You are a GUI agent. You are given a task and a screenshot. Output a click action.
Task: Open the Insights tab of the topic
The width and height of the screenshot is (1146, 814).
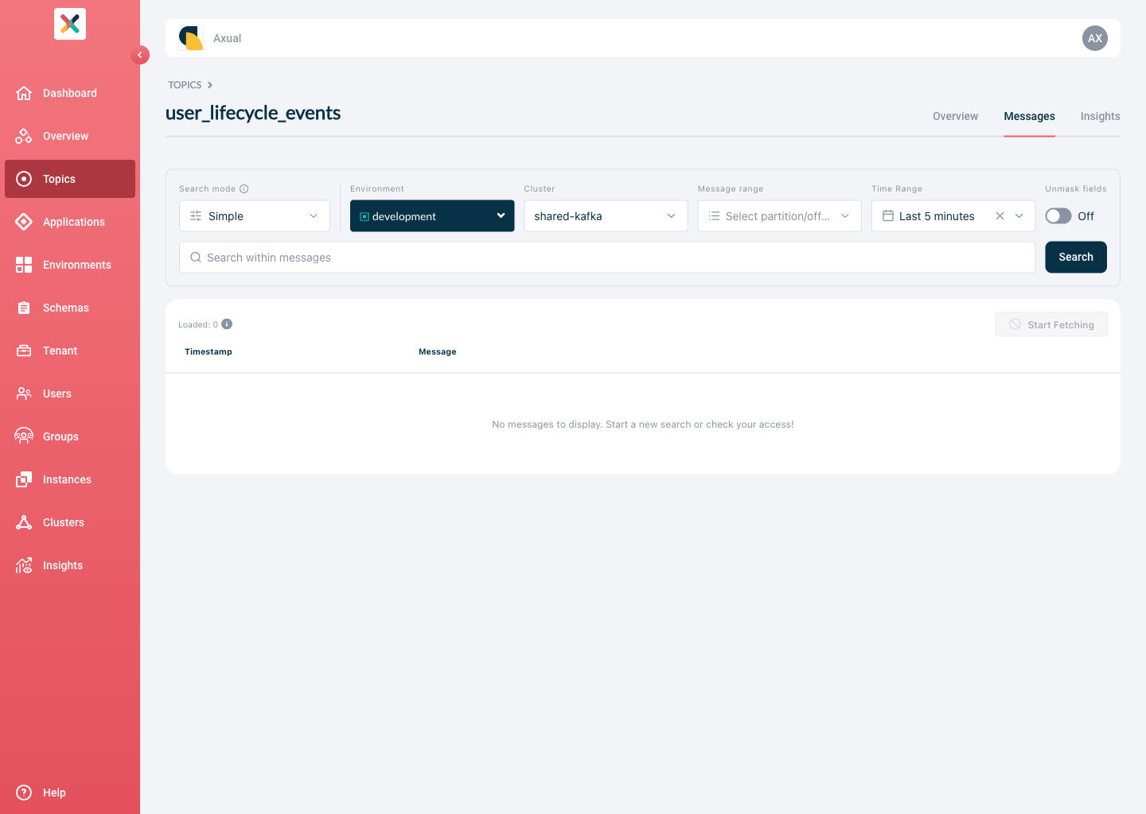coord(1100,116)
